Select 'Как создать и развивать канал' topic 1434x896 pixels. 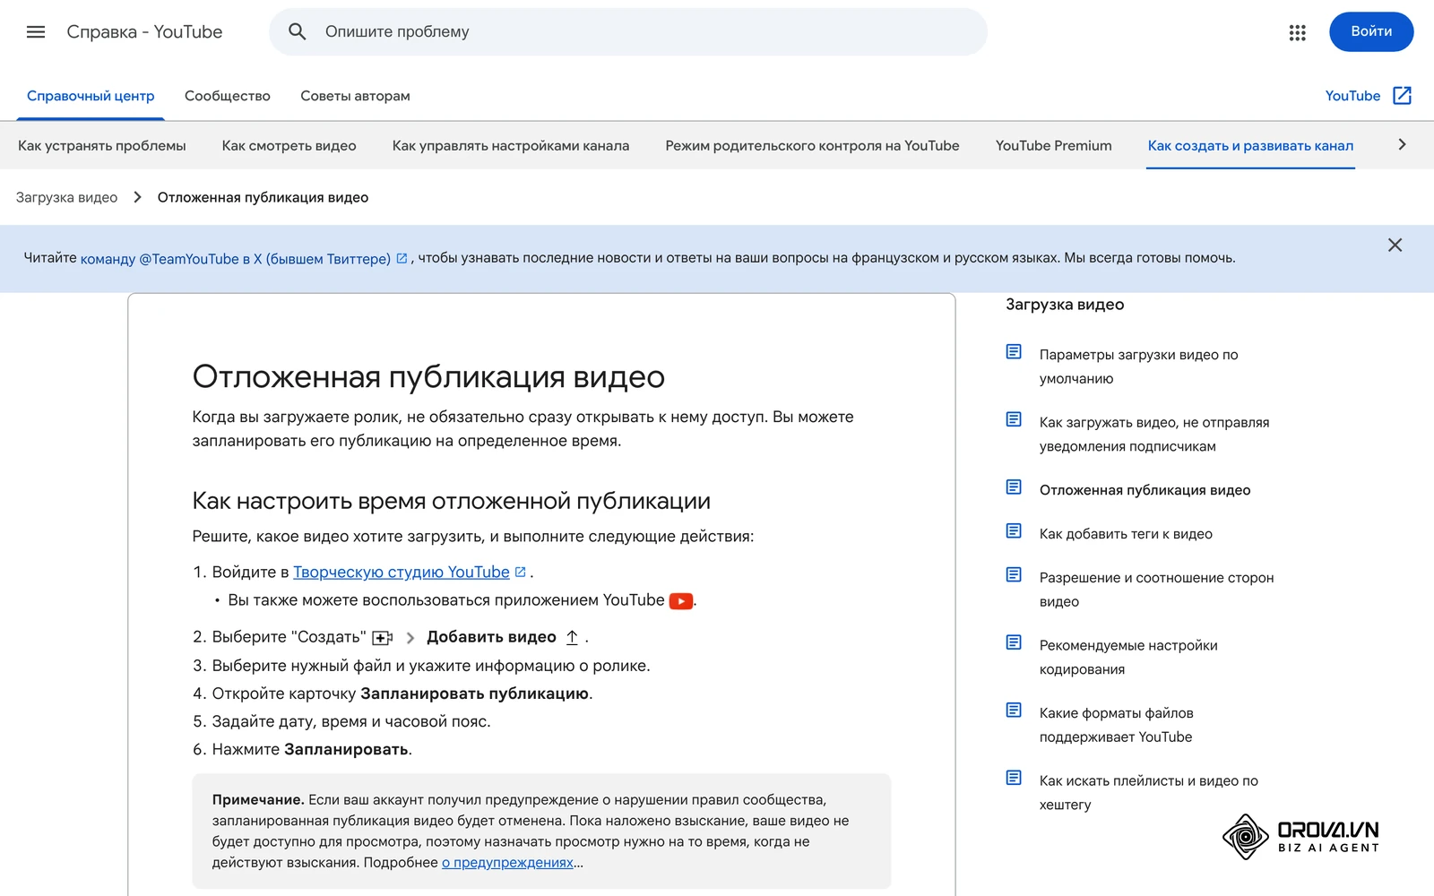1250,146
